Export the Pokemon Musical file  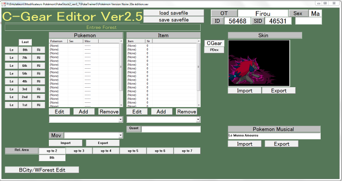point(281,144)
